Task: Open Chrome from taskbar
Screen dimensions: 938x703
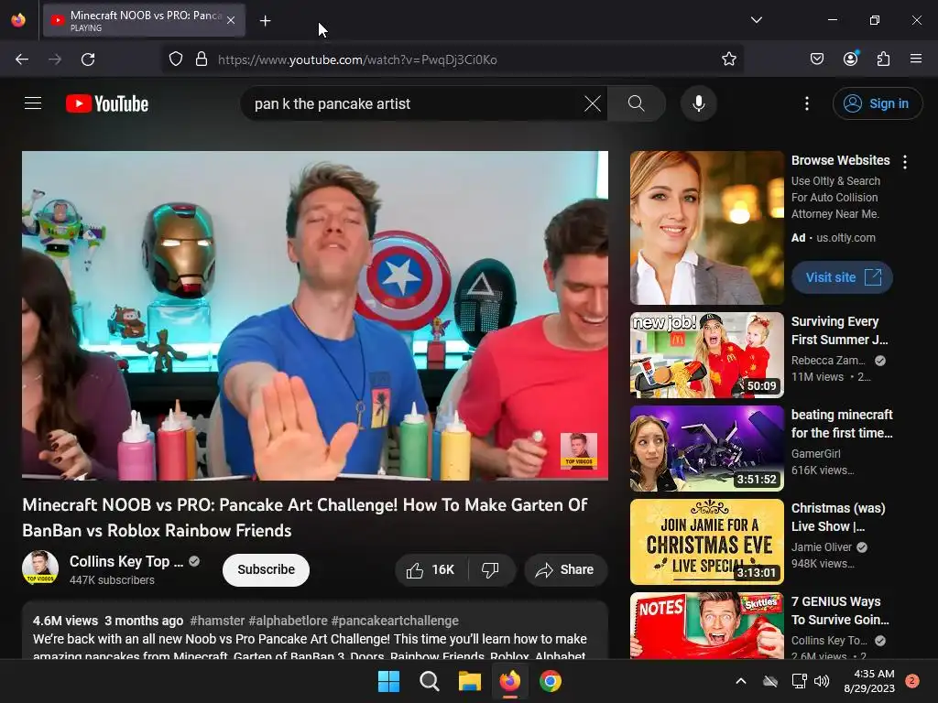Action: pyautogui.click(x=551, y=681)
